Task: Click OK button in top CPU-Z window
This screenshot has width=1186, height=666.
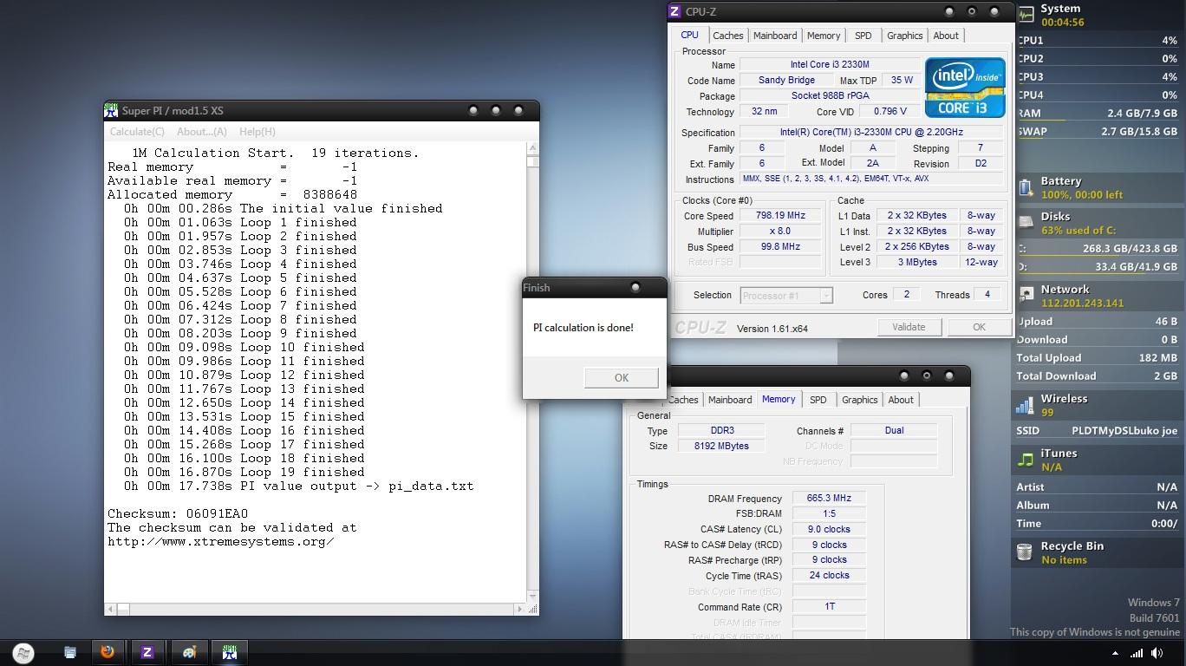Action: tap(979, 327)
